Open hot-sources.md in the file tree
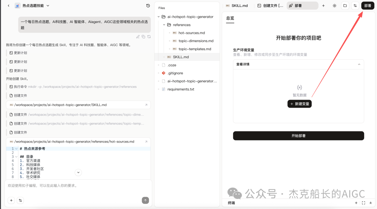Screen dimensions: 377x209 pos(192,33)
